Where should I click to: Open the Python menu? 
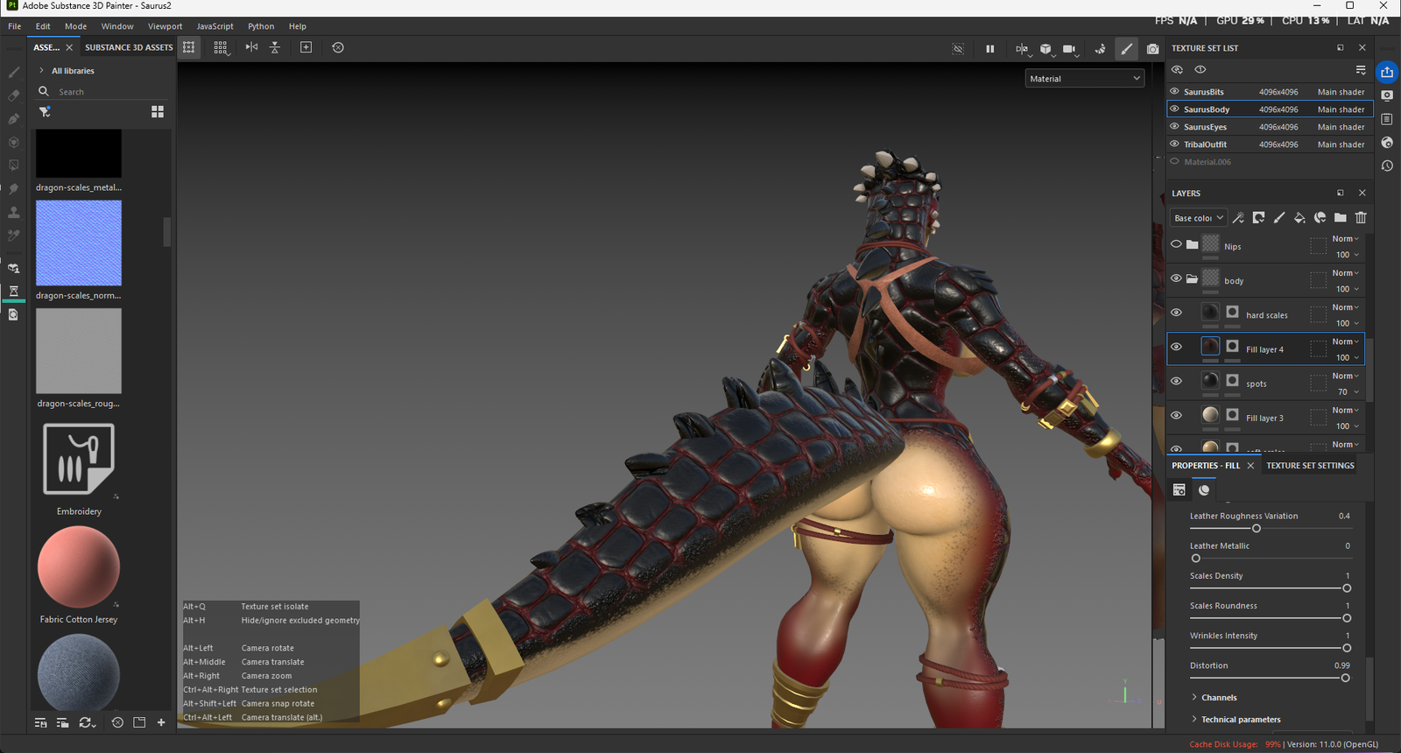(x=261, y=26)
